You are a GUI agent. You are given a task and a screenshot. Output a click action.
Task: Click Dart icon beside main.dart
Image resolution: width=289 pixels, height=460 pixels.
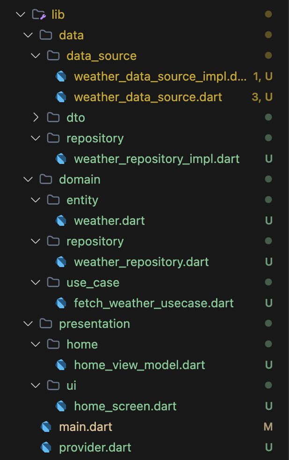coord(46,427)
